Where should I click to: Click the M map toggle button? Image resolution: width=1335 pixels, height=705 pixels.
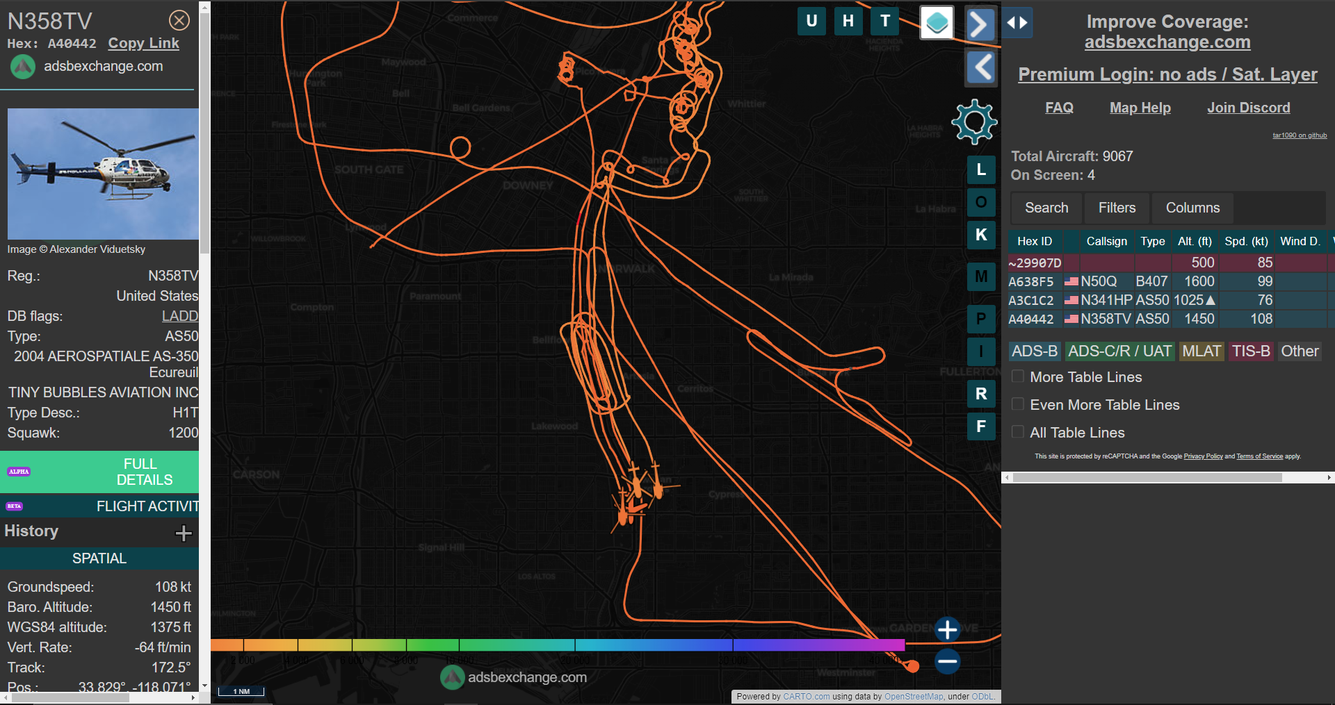(x=981, y=276)
